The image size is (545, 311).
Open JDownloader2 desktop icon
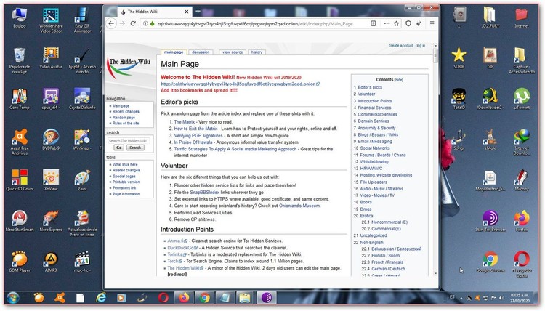pyautogui.click(x=490, y=99)
